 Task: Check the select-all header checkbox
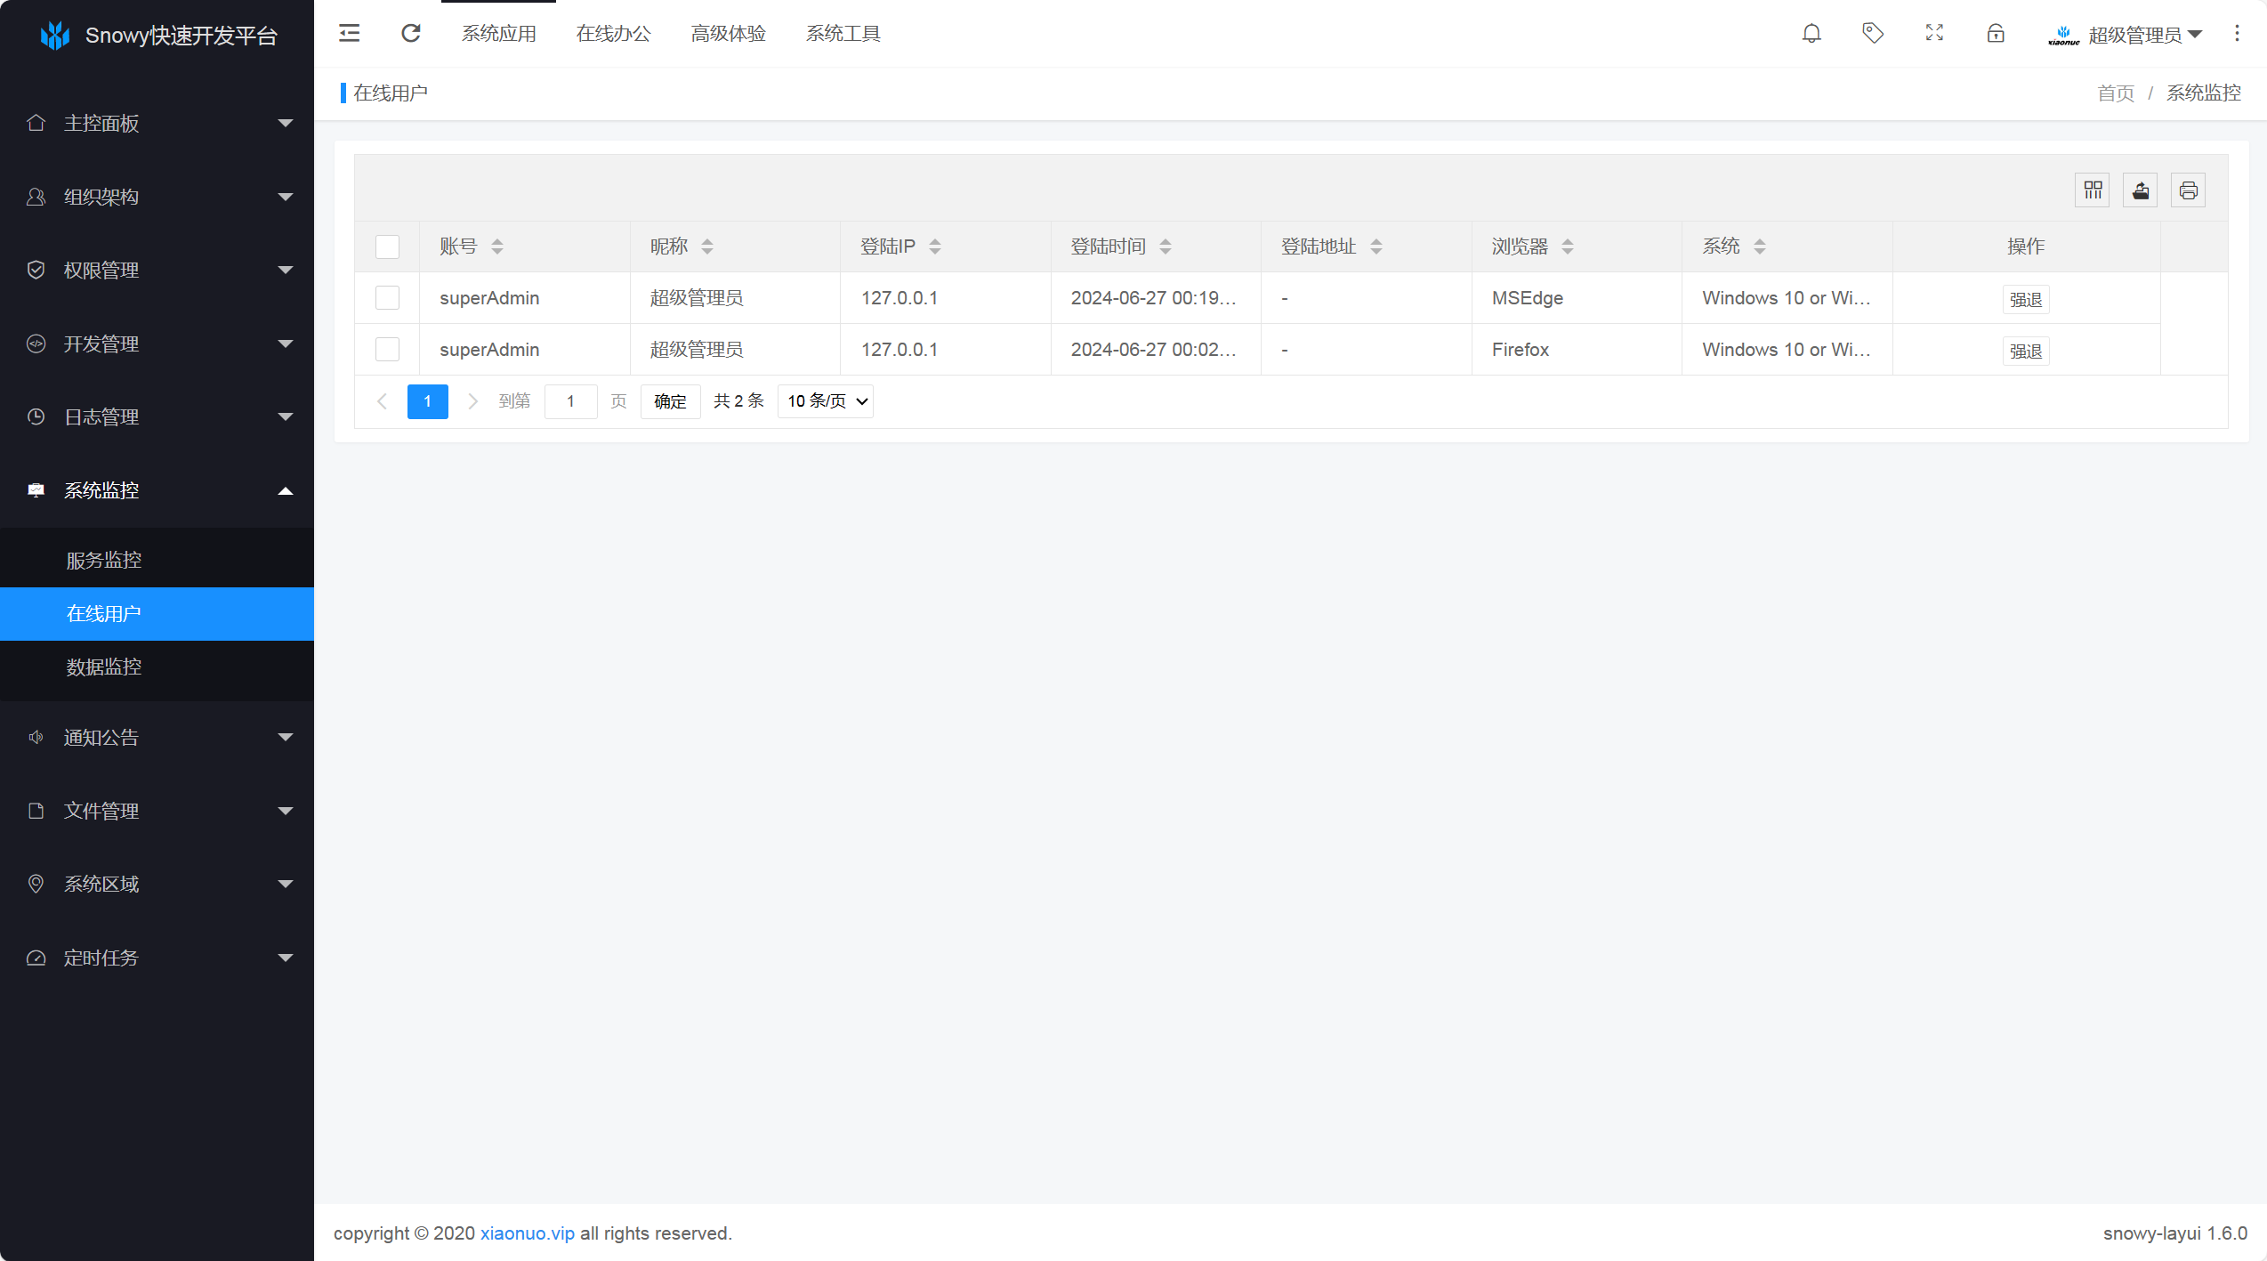pos(387,247)
